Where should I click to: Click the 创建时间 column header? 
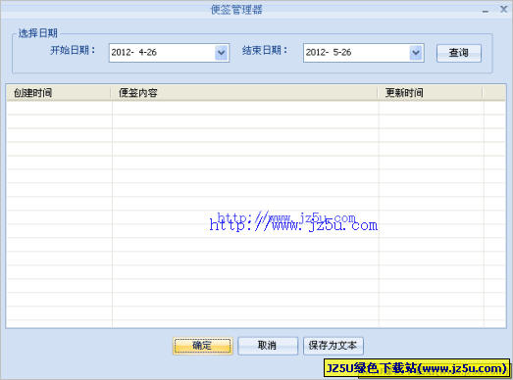pos(58,93)
